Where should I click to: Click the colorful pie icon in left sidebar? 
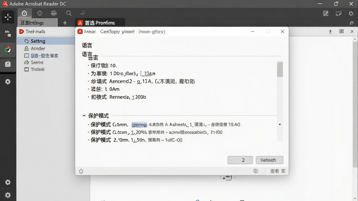[8, 50]
